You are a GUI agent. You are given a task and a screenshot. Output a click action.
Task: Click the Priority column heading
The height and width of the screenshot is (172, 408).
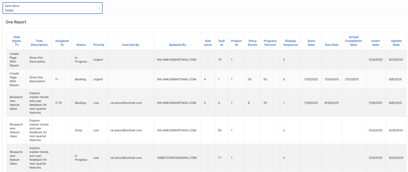[x=99, y=45]
